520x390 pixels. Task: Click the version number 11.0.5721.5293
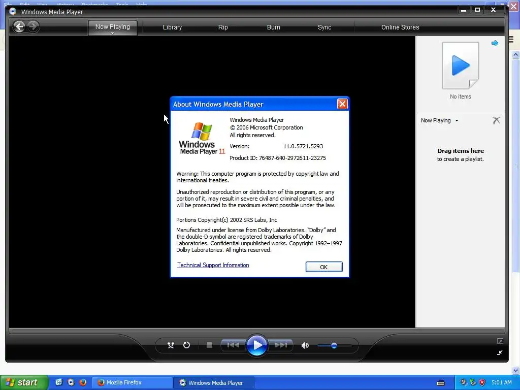point(303,146)
